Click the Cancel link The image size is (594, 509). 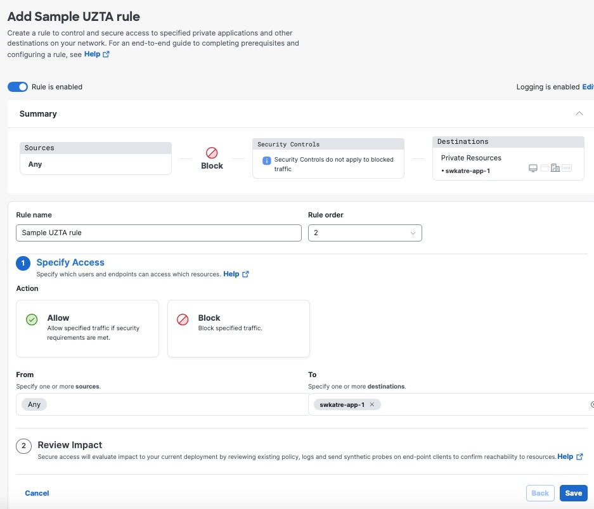[x=37, y=493]
